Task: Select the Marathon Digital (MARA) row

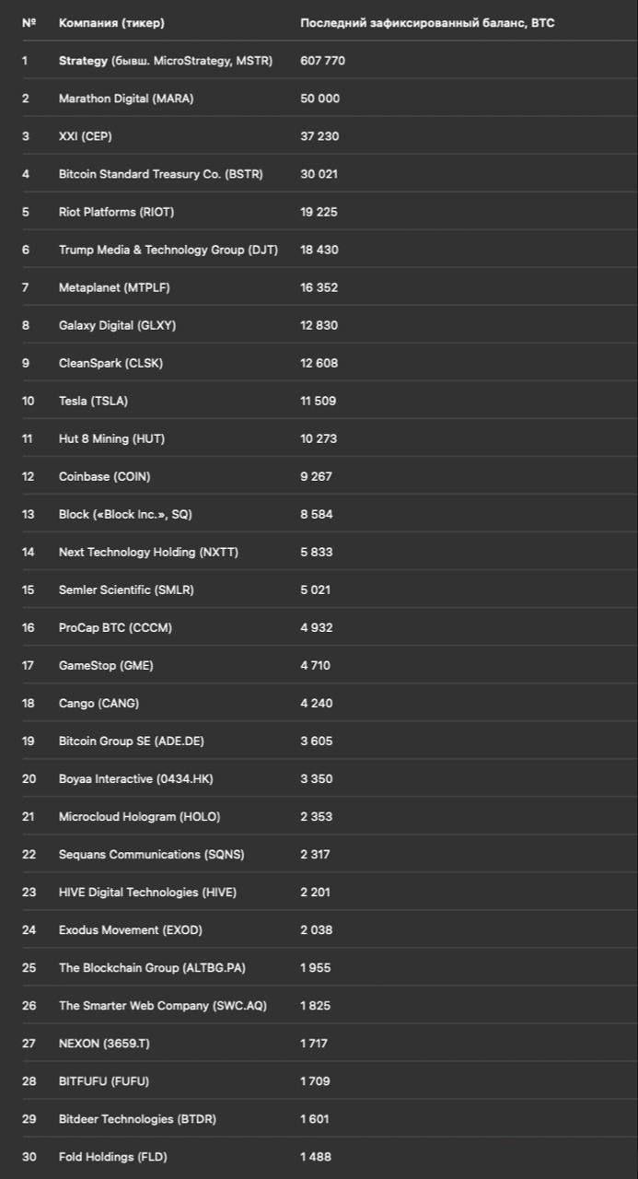Action: pyautogui.click(x=319, y=99)
